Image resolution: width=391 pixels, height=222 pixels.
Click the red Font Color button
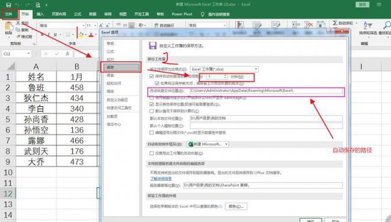point(91,35)
